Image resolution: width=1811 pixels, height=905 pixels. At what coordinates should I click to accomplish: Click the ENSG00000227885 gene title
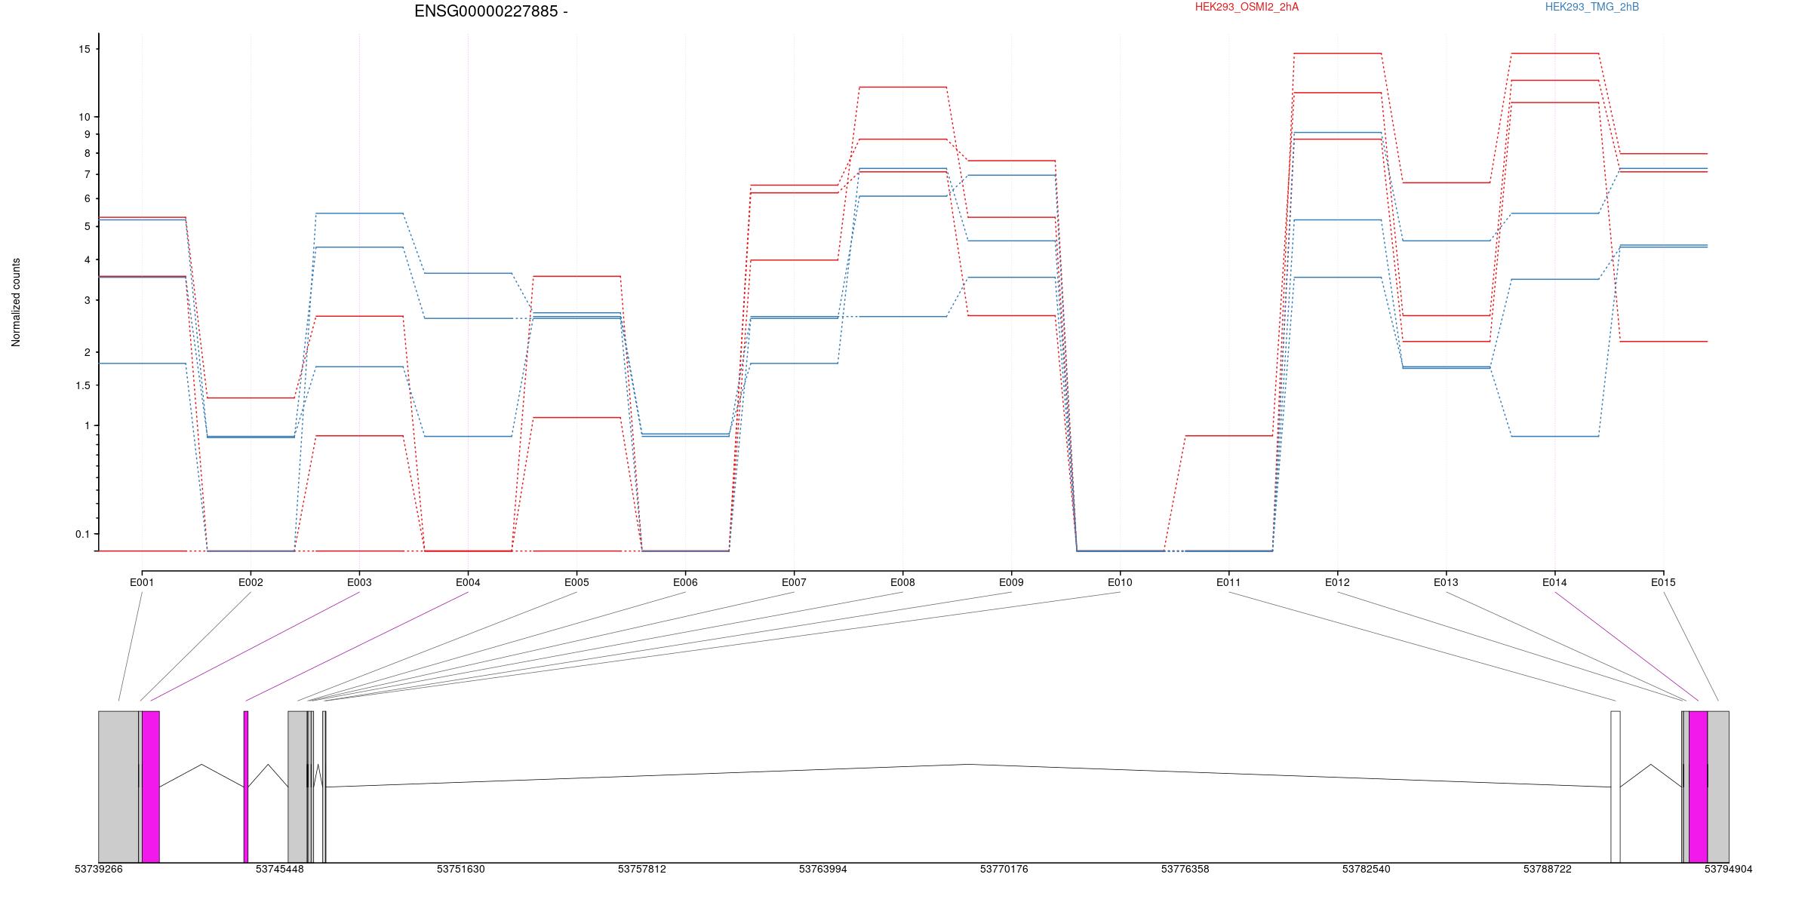(490, 11)
